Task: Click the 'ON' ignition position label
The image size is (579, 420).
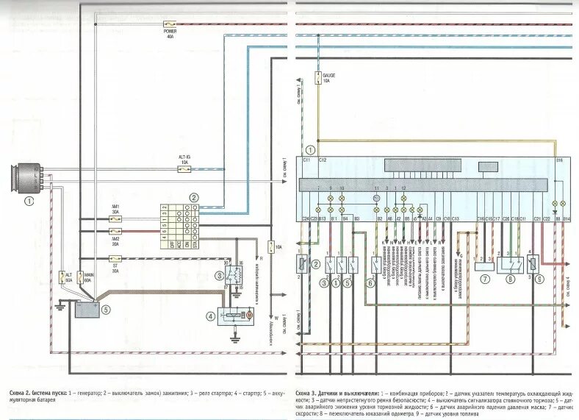Action: click(x=187, y=245)
